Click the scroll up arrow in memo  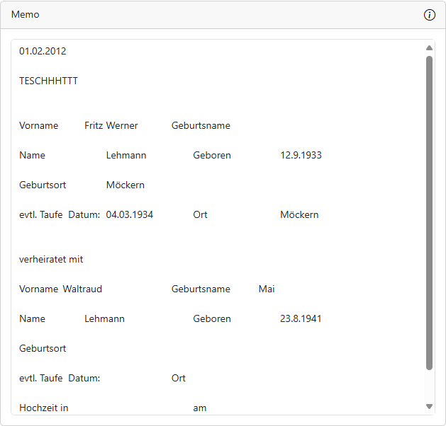coord(429,48)
